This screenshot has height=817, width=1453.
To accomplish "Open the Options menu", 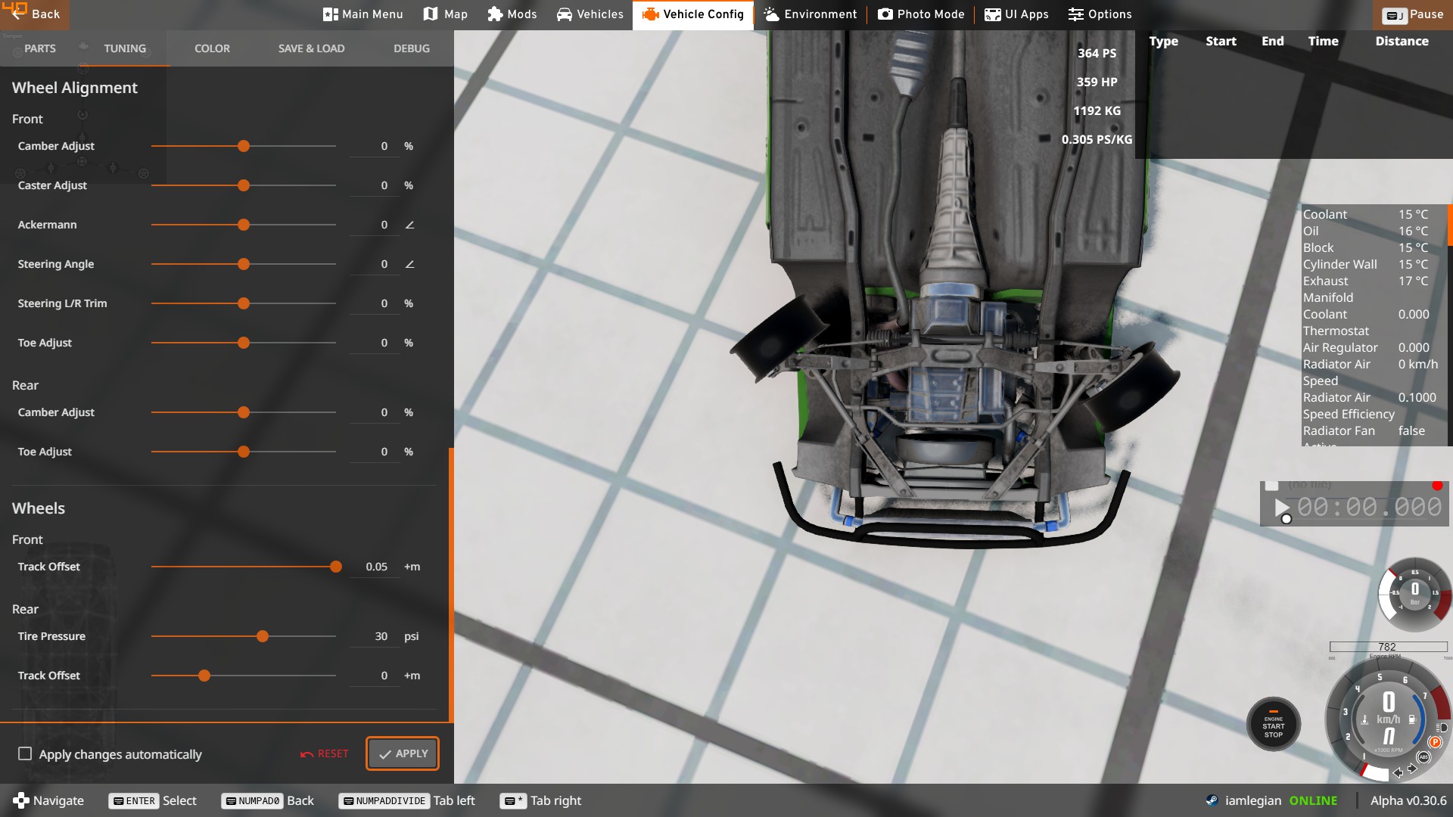I will [1100, 14].
